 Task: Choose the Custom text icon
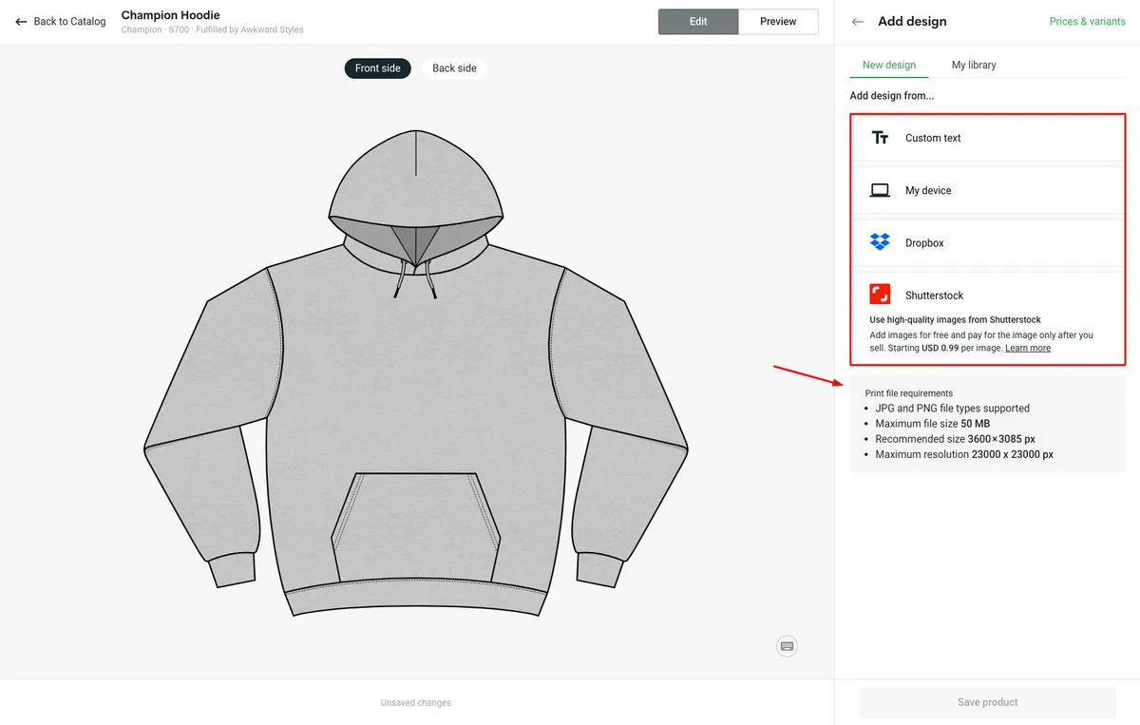pos(880,138)
